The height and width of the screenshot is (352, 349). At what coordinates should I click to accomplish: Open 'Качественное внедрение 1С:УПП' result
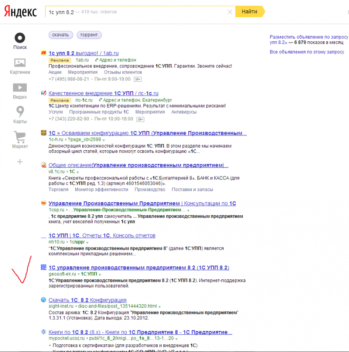point(103,93)
